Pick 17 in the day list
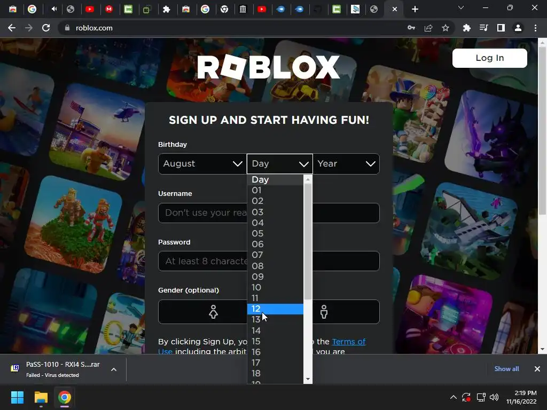This screenshot has height=410, width=547. click(x=275, y=362)
